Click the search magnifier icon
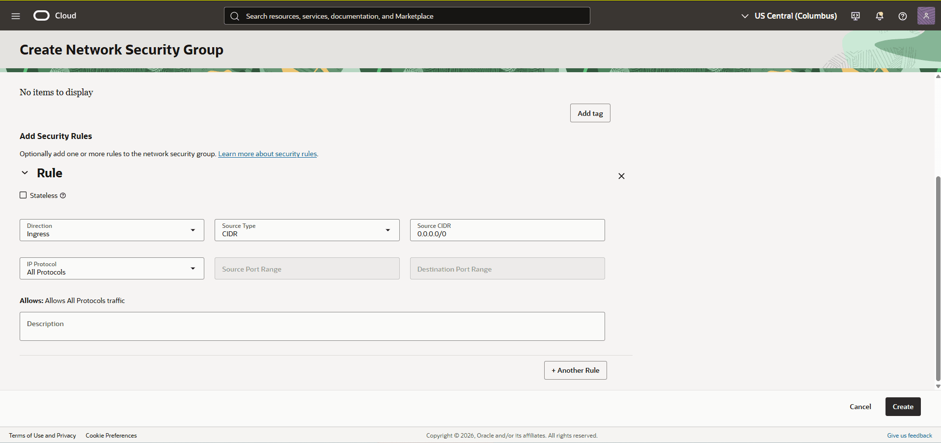This screenshot has height=443, width=941. pos(235,16)
